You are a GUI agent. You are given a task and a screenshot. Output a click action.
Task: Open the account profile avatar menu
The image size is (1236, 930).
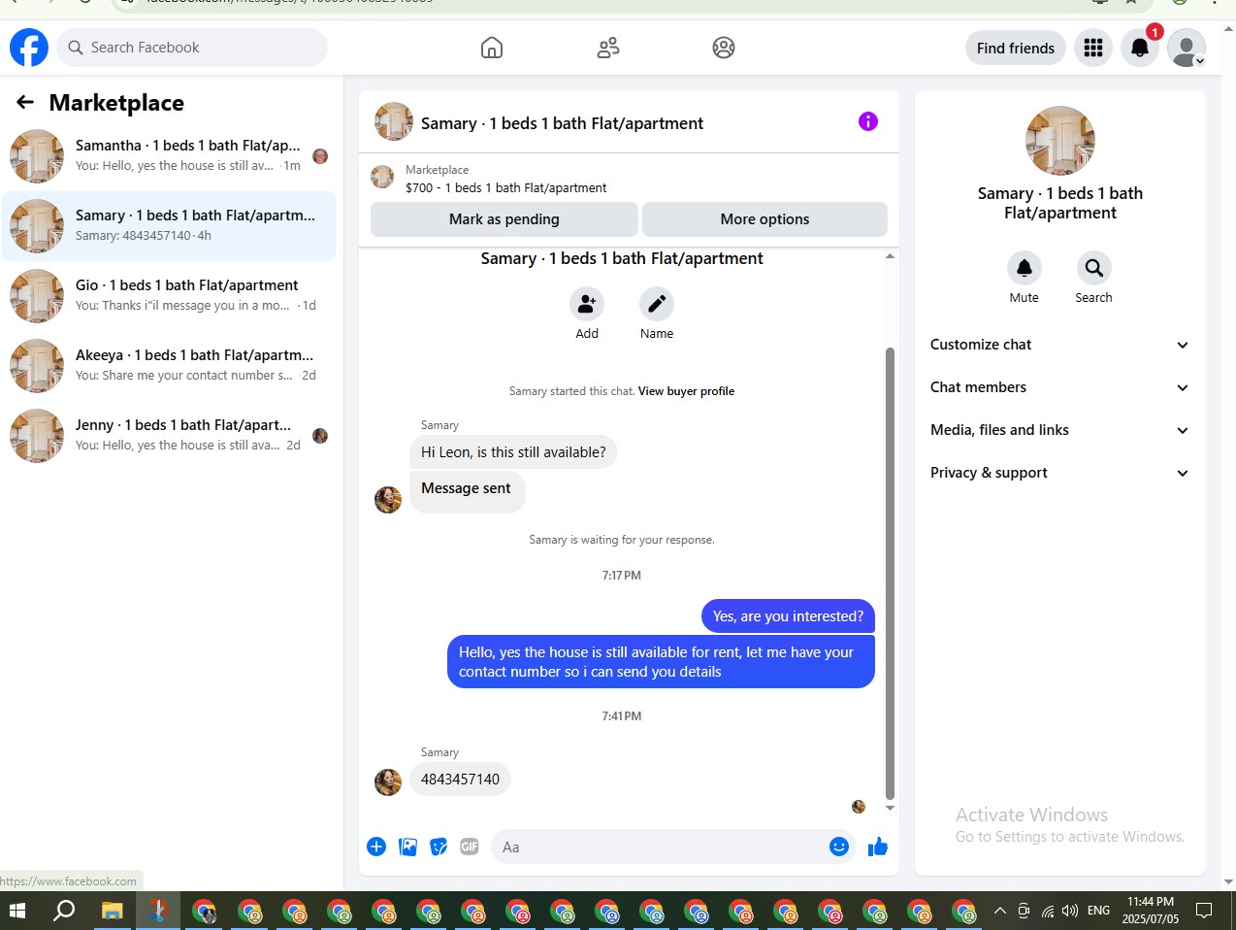point(1187,48)
